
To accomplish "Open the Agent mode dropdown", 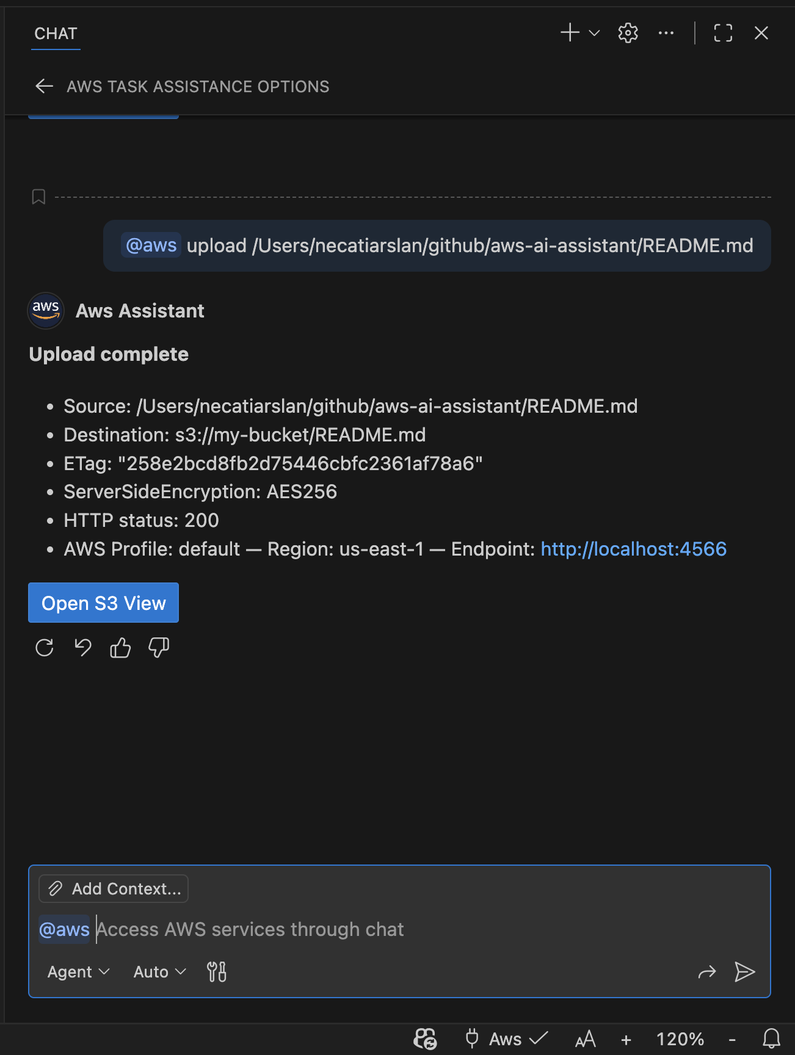I will [78, 971].
